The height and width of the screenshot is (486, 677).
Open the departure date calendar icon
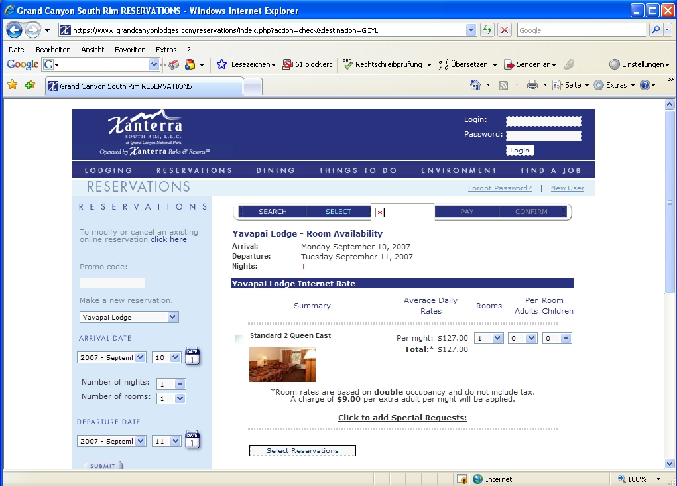tap(192, 440)
